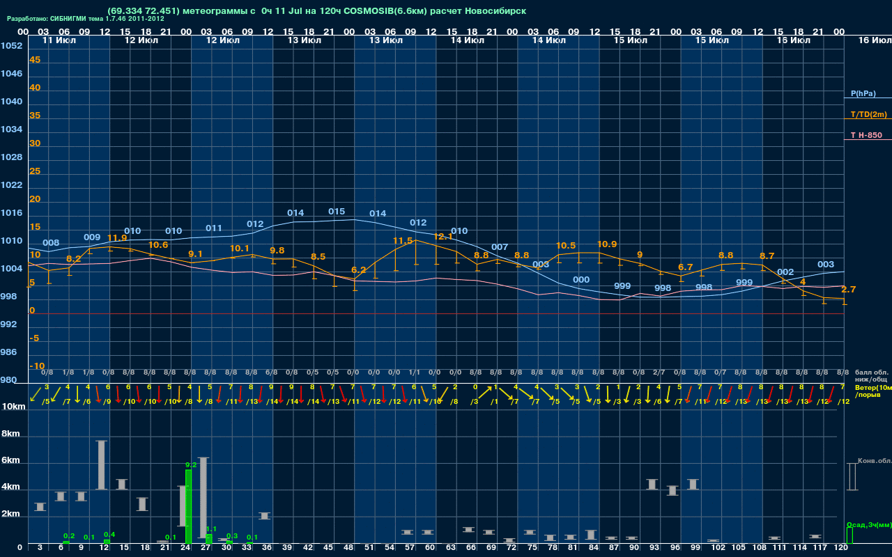The width and height of the screenshot is (892, 557).
Task: Click the 11.9 temperature value
Action: (117, 238)
